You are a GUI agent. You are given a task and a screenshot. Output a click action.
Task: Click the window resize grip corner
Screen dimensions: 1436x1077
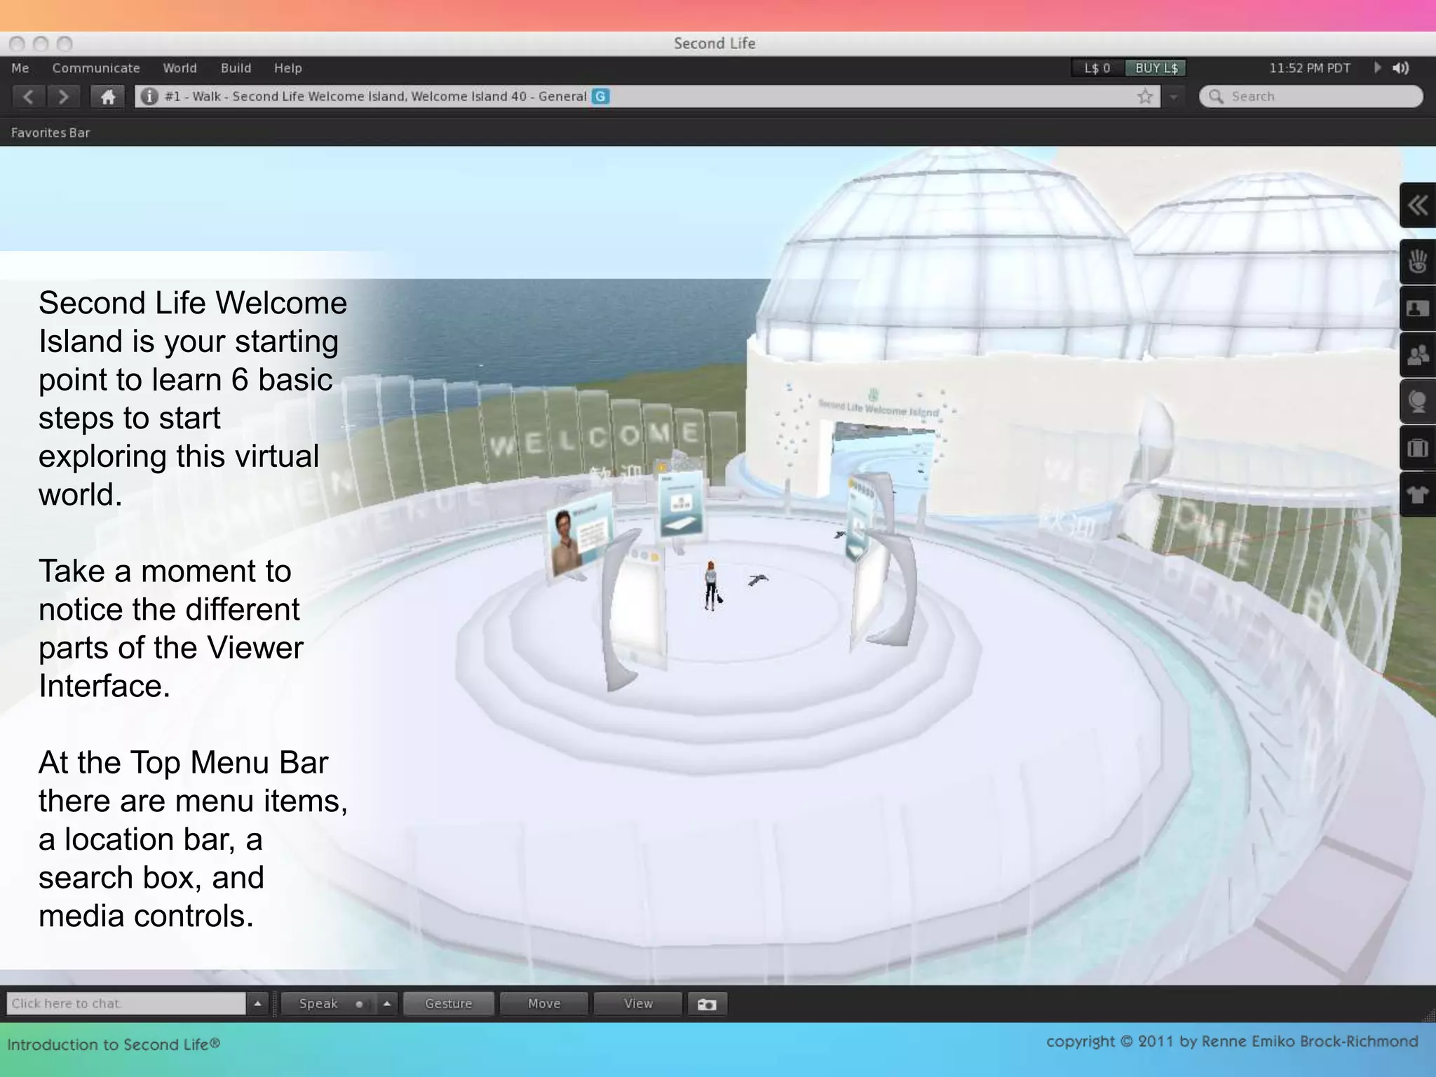(1428, 1015)
